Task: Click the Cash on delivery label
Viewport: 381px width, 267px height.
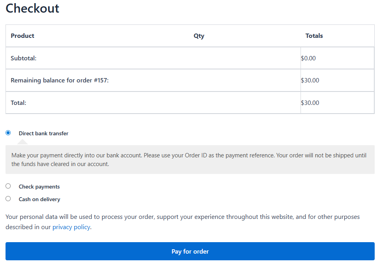Action: [x=39, y=199]
